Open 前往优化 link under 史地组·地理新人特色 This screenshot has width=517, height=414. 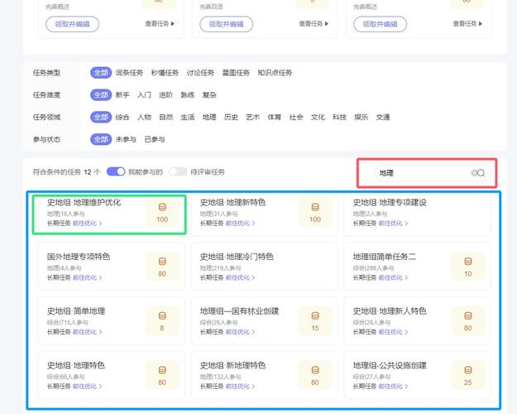[393, 332]
